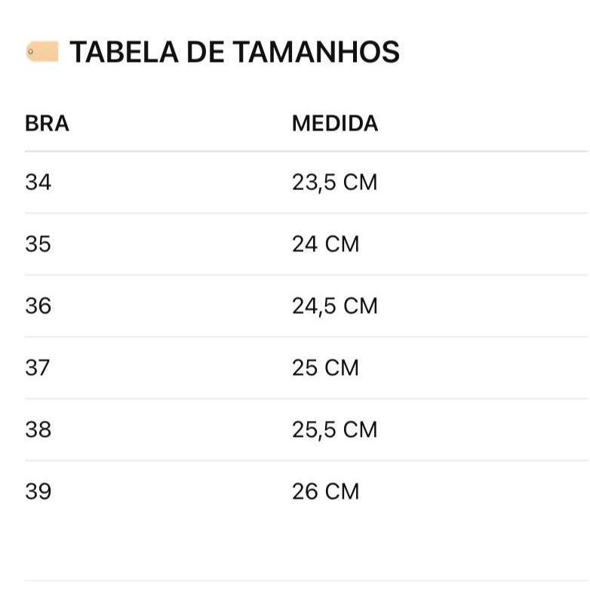Click the 24,5 CM measurement
This screenshot has width=590, height=590.
pos(334,306)
